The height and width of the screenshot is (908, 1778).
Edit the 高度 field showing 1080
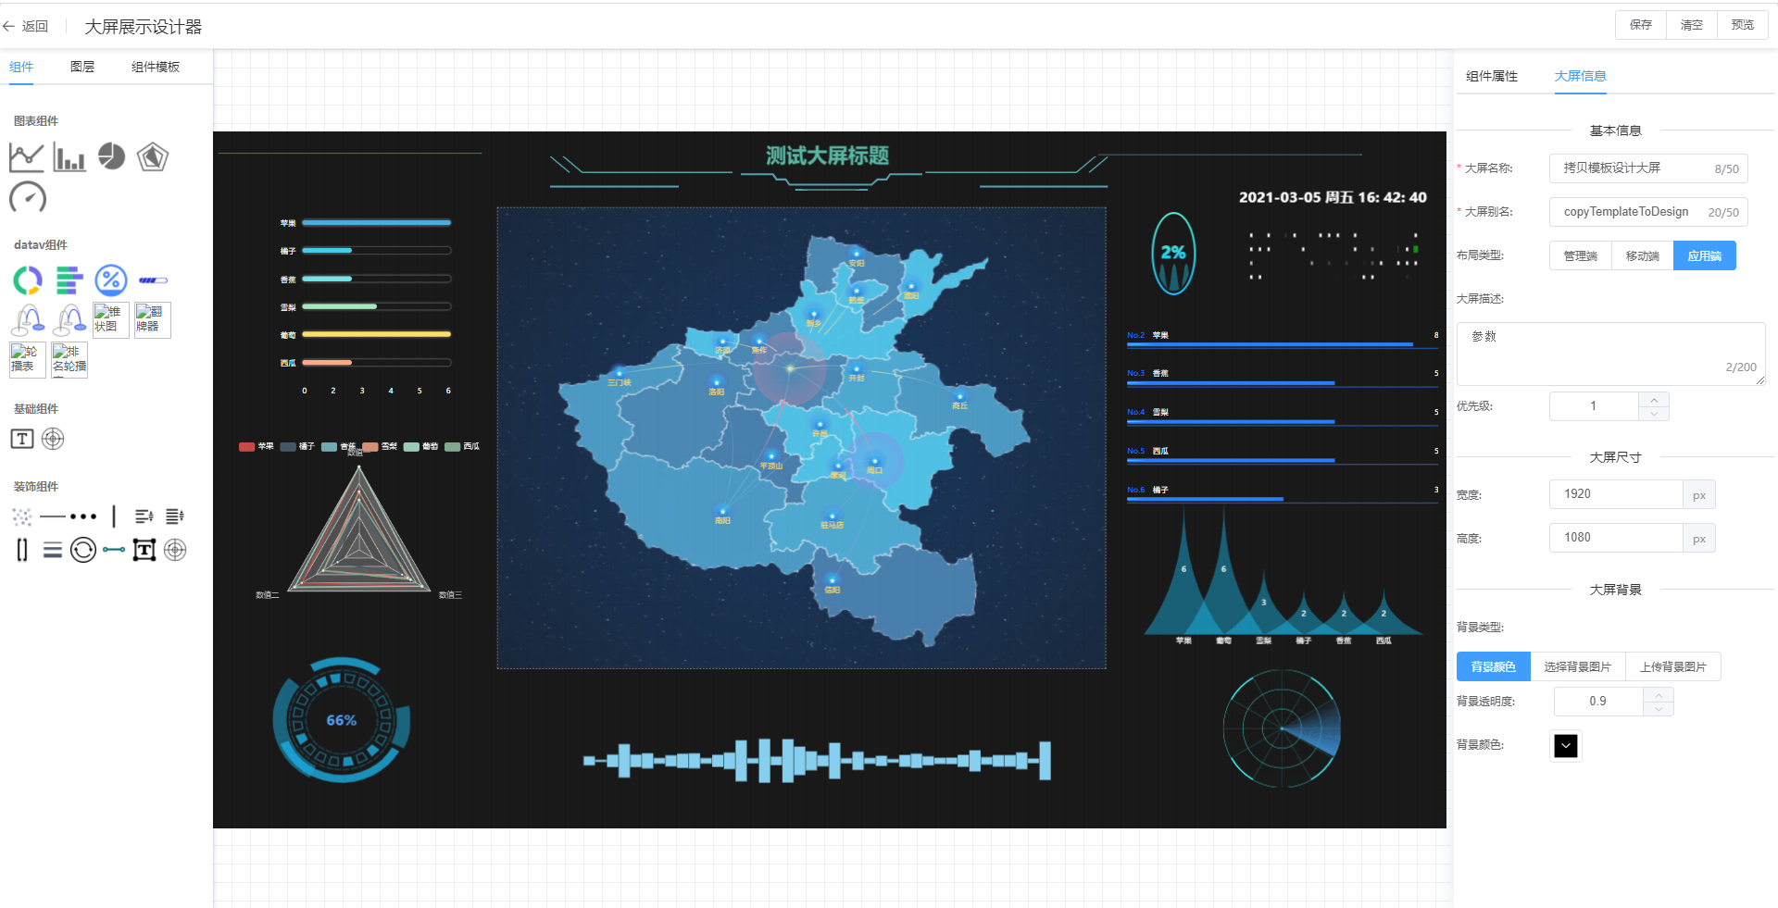[x=1616, y=538]
